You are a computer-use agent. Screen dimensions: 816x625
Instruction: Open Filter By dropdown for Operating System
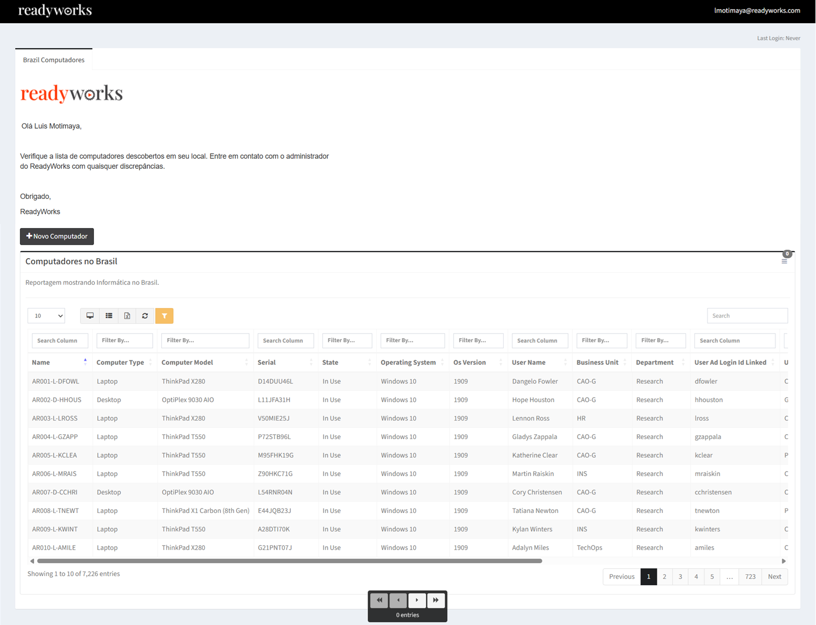[x=413, y=341]
